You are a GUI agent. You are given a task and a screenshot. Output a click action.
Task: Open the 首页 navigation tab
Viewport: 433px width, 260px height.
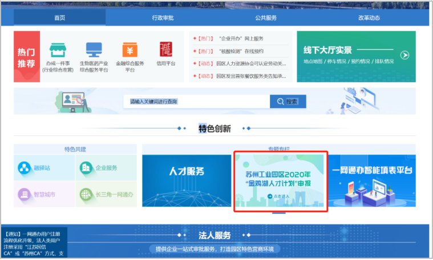click(59, 18)
